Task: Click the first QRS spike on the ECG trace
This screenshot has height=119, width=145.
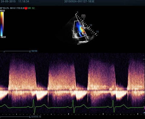Action: [x=34, y=106]
